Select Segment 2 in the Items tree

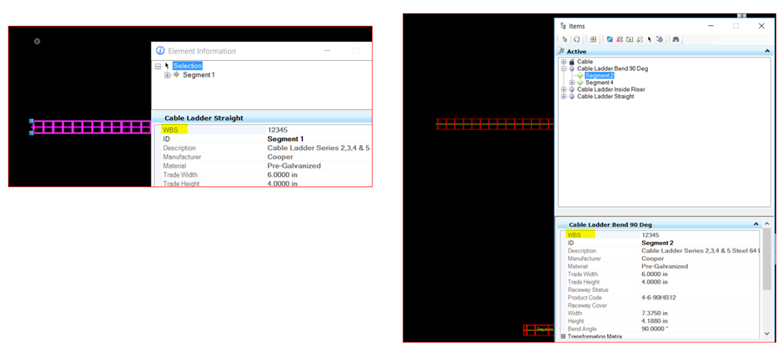click(600, 75)
